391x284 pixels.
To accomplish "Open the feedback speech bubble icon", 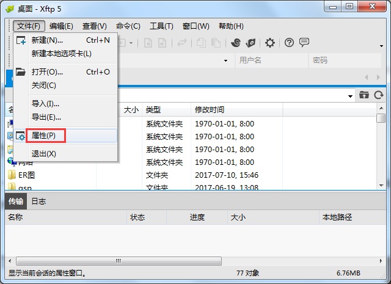I will coord(304,42).
